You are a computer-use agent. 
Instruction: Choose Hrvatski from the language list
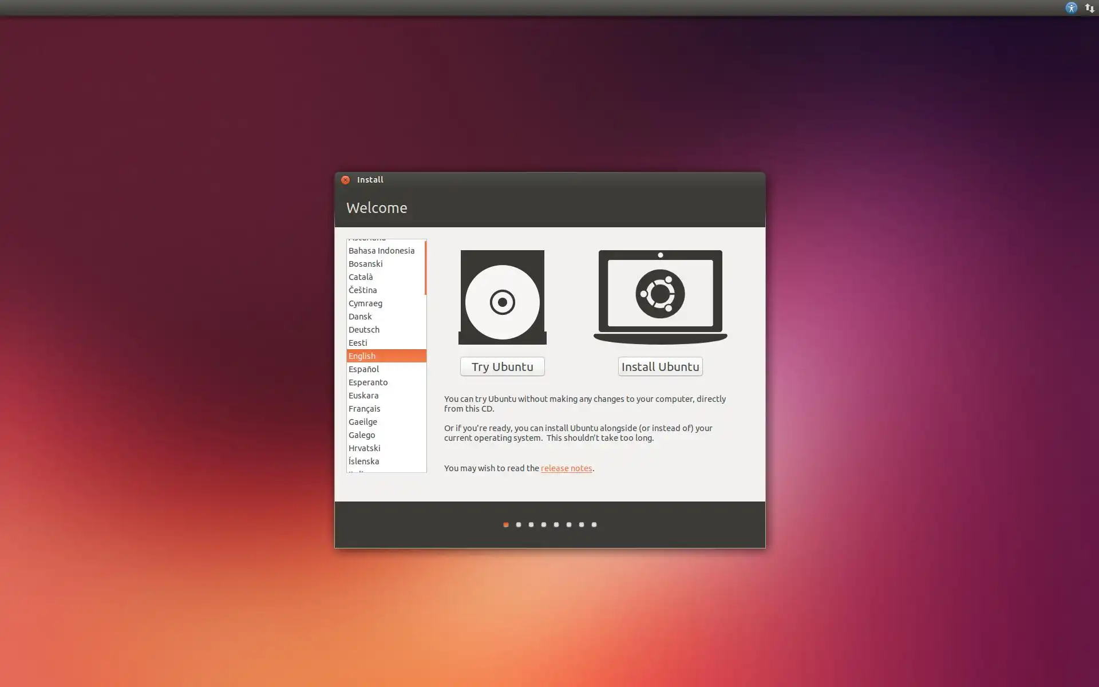pos(365,448)
